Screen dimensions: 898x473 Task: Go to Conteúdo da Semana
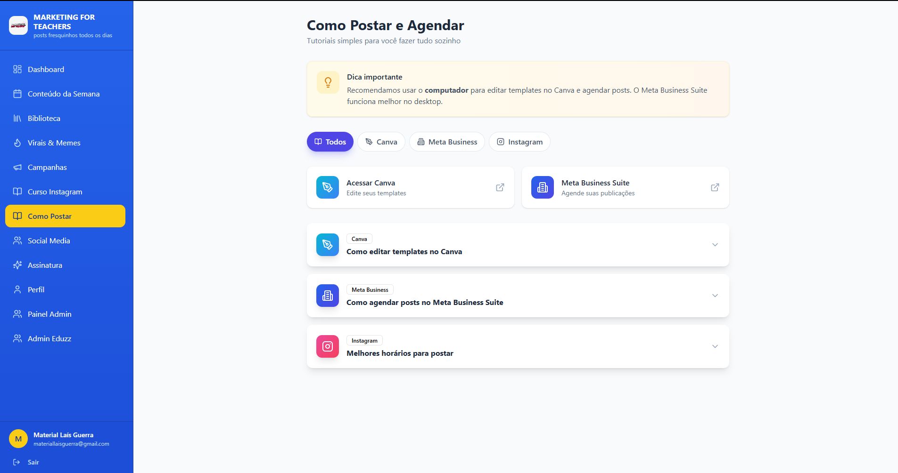pyautogui.click(x=65, y=94)
